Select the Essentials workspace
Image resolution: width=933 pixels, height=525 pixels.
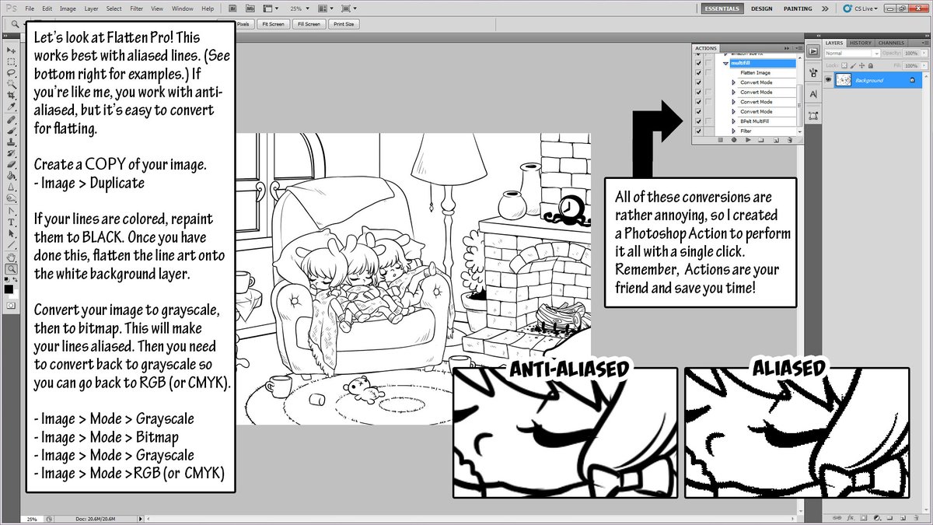[x=723, y=9]
